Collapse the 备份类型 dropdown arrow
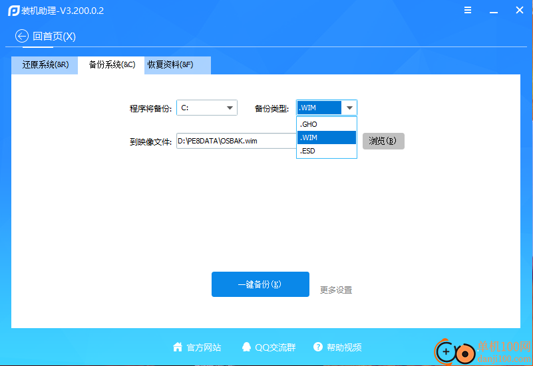Screen dimensions: 533x366 349,108
